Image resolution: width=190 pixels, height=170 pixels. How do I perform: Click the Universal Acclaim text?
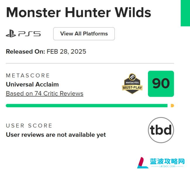point(32,84)
